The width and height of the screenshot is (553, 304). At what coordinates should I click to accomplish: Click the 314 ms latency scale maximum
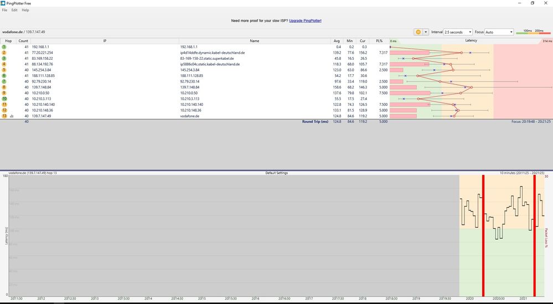tap(547, 42)
